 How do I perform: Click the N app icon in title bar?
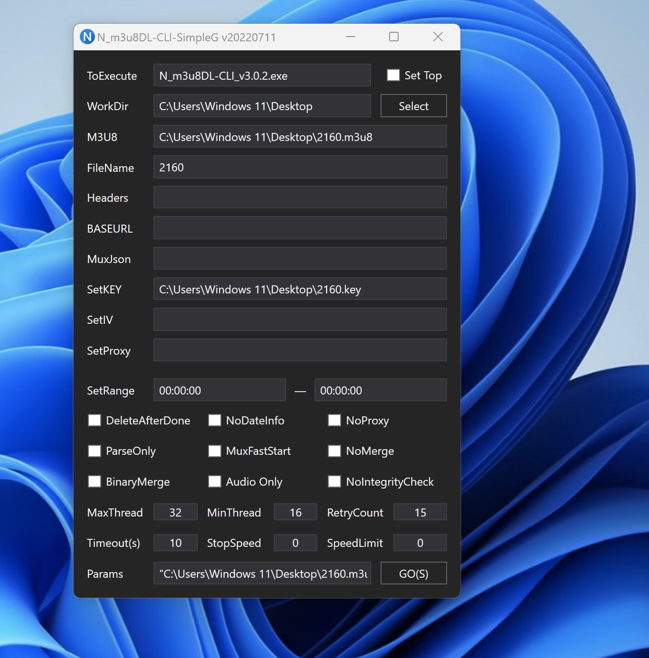click(x=87, y=37)
